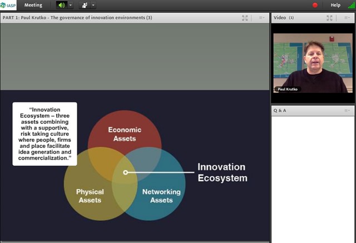Mute the speaker audio
The width and height of the screenshot is (356, 243).
[x=62, y=5]
